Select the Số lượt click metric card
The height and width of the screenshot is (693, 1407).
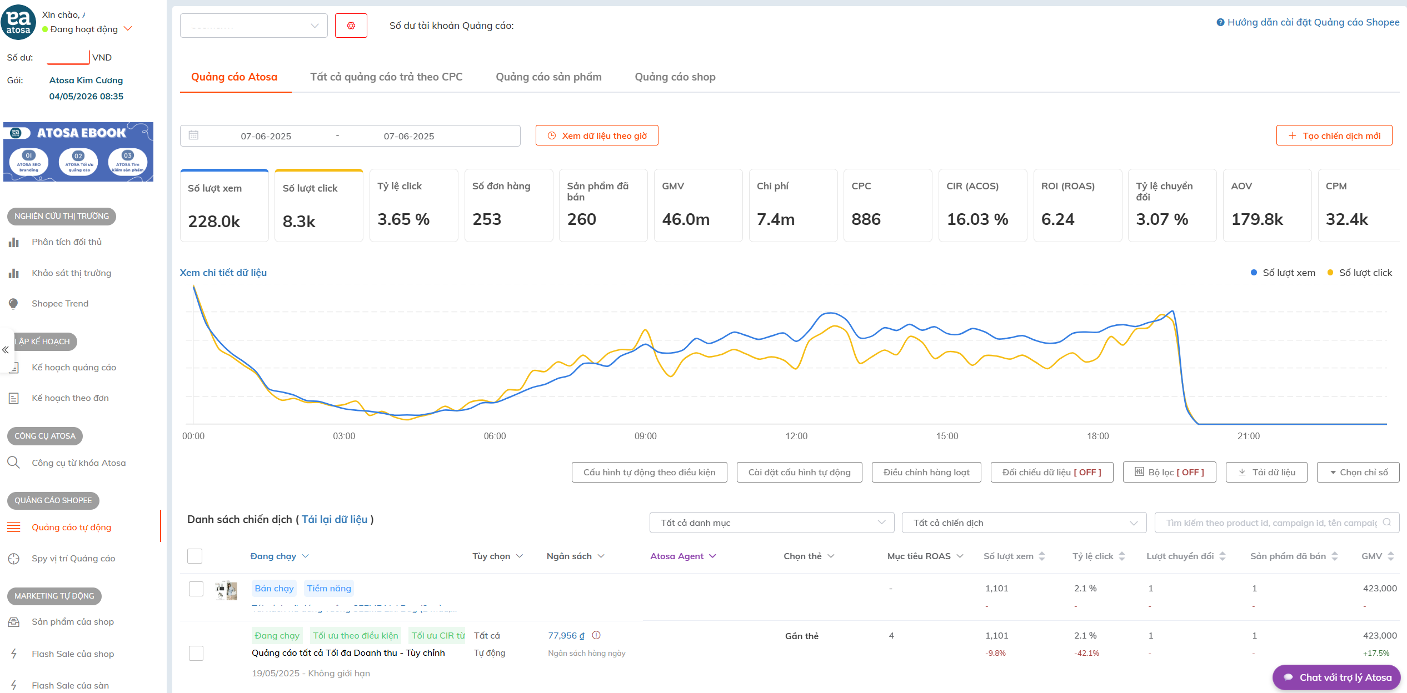[x=319, y=205]
